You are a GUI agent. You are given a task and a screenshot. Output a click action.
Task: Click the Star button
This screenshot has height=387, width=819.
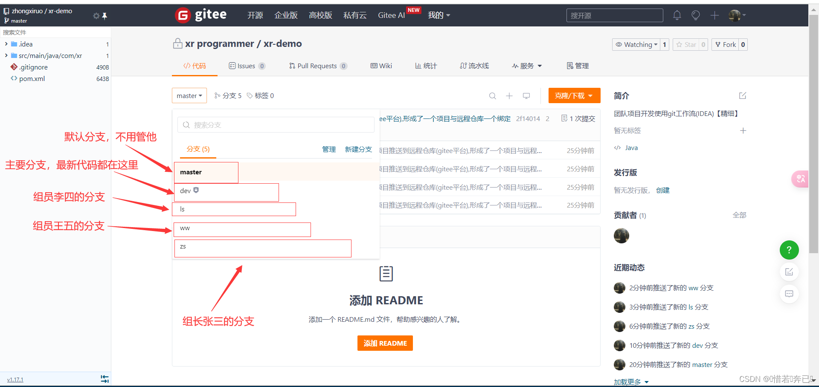click(686, 44)
